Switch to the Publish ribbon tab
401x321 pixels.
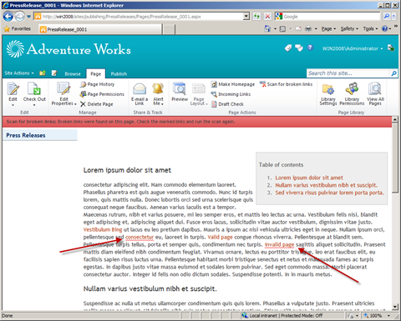[x=119, y=74]
